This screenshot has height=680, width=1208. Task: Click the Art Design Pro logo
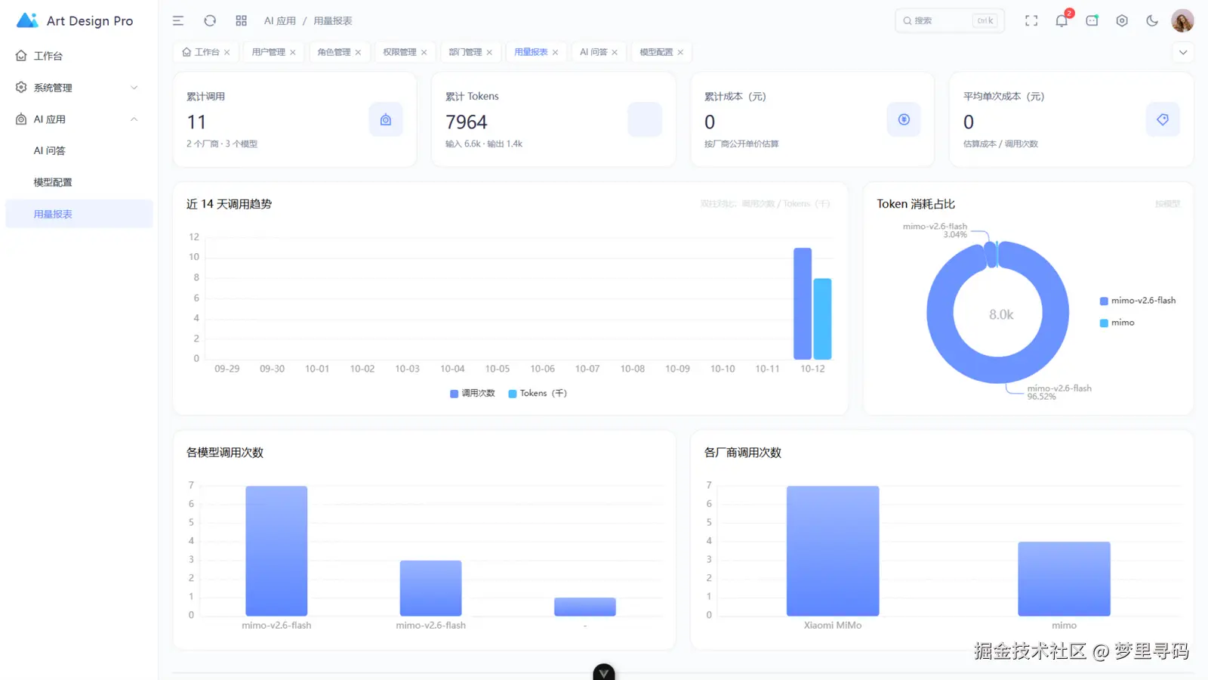point(75,21)
